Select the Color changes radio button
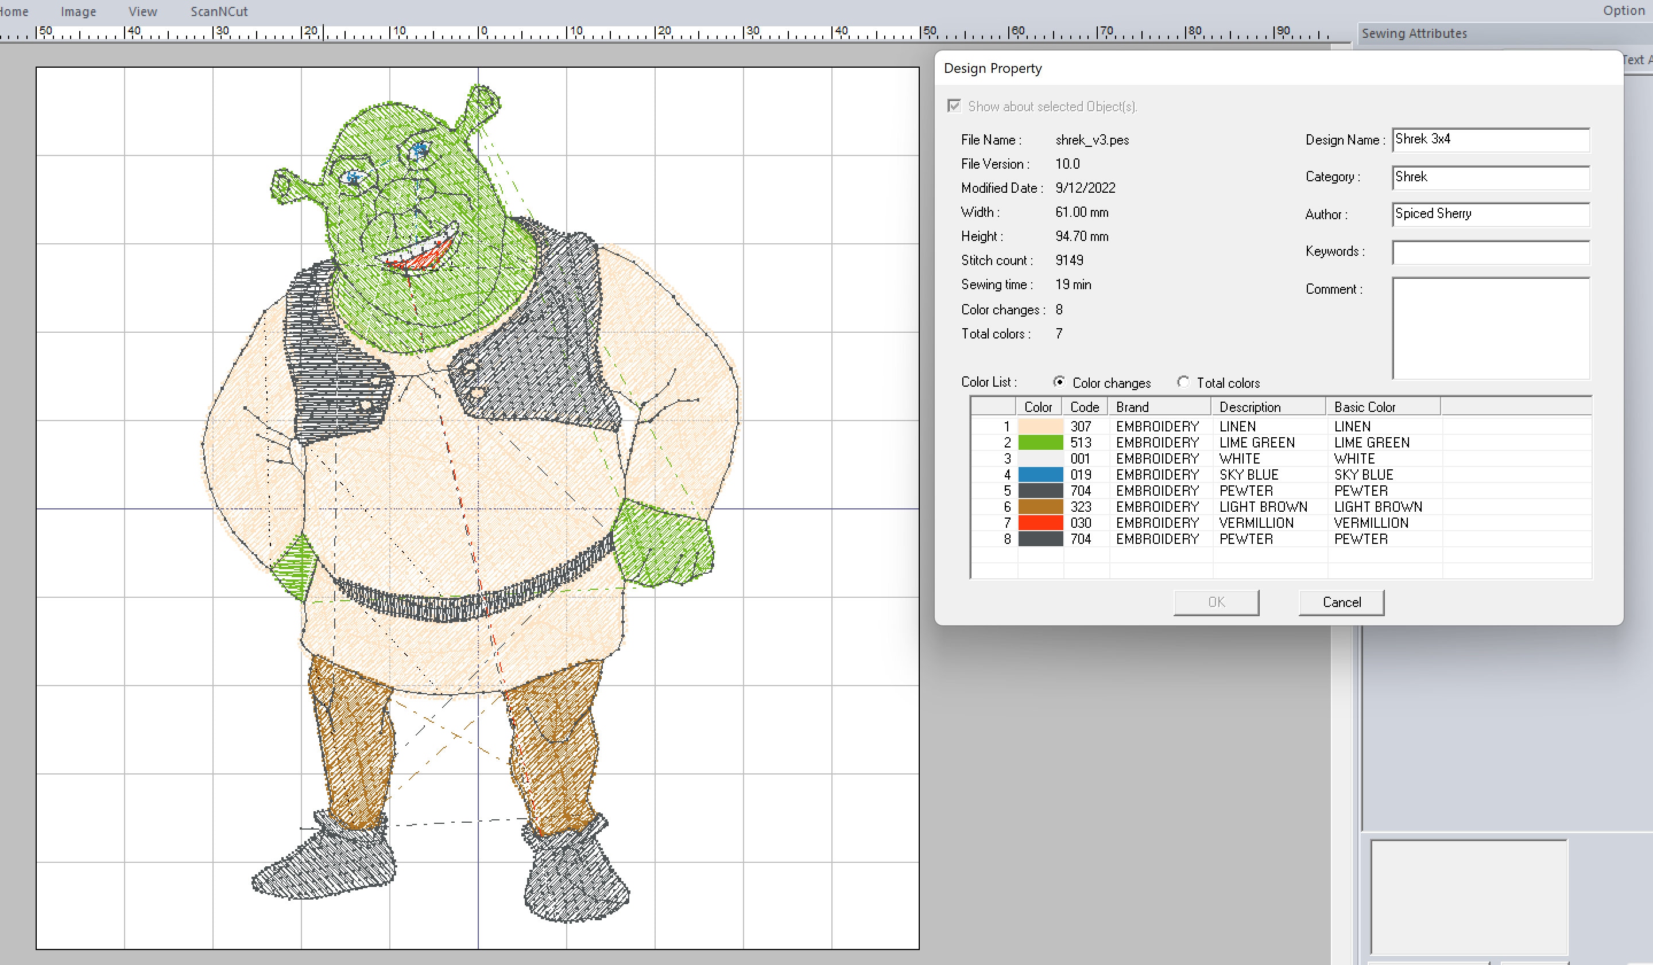 1060,382
